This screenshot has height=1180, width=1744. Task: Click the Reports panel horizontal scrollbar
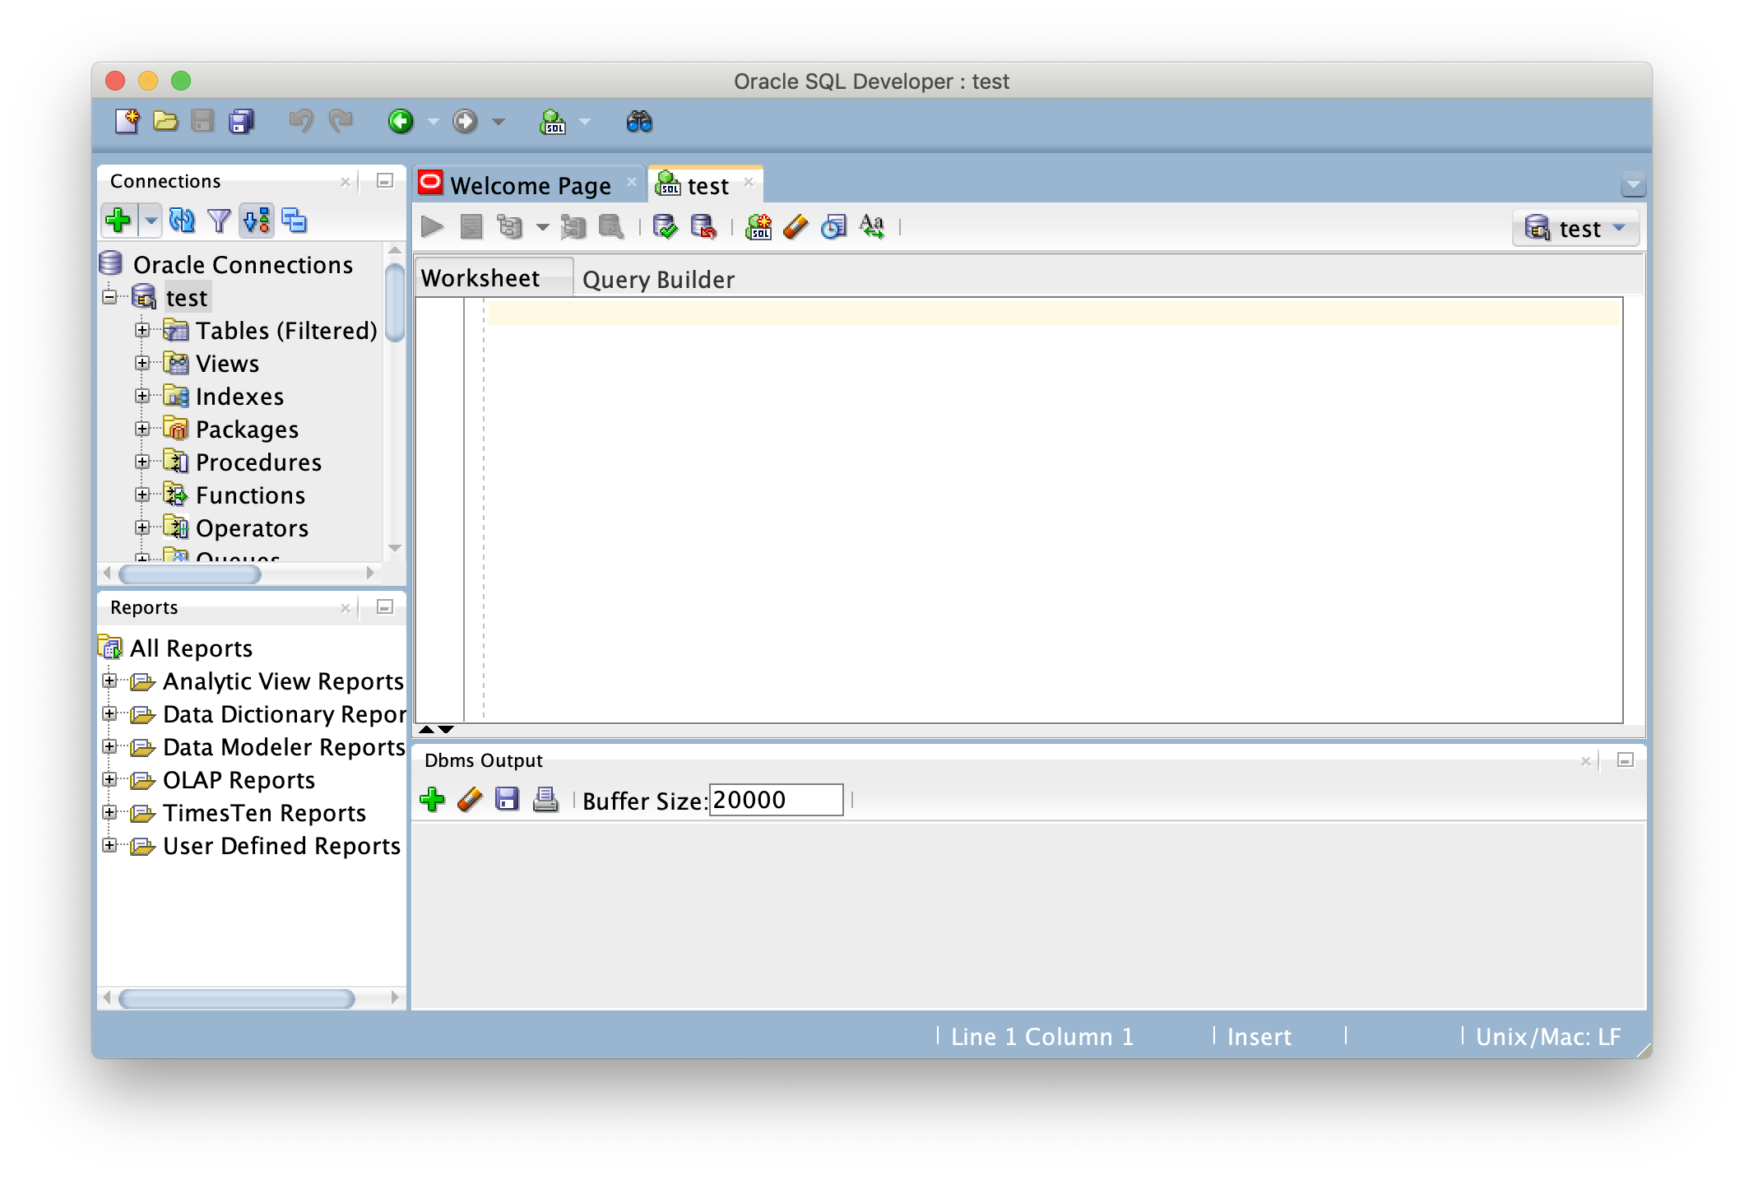pyautogui.click(x=237, y=999)
